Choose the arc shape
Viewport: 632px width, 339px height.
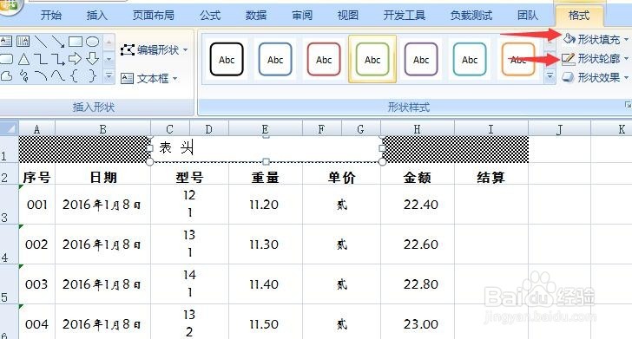click(x=41, y=75)
